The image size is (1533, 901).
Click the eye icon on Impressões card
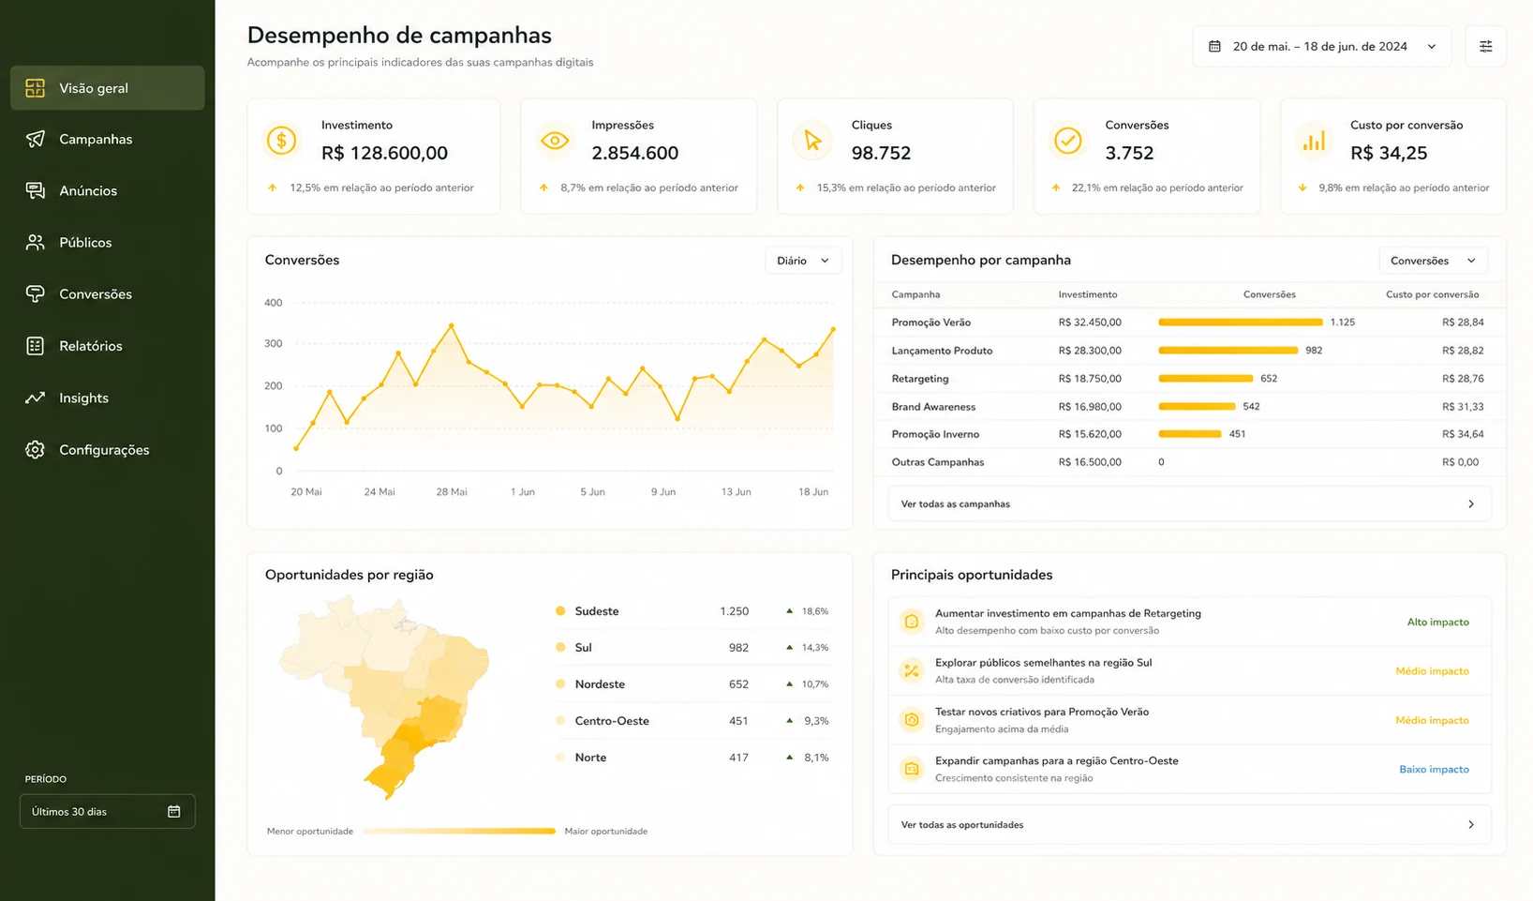pyautogui.click(x=555, y=141)
